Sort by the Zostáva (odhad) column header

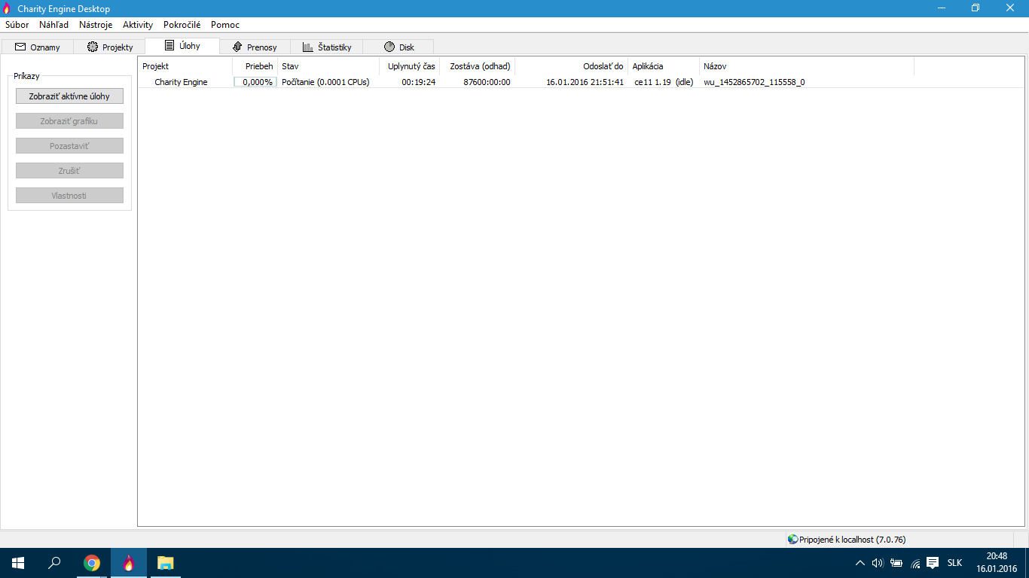click(x=478, y=66)
